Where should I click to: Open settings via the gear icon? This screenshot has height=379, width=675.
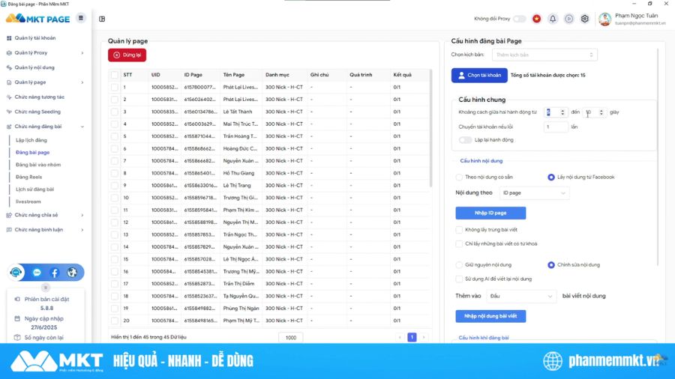pyautogui.click(x=585, y=19)
